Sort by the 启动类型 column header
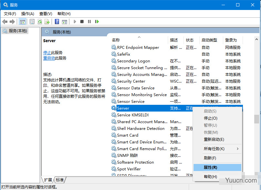The height and width of the screenshot is (190, 261). click(x=211, y=40)
